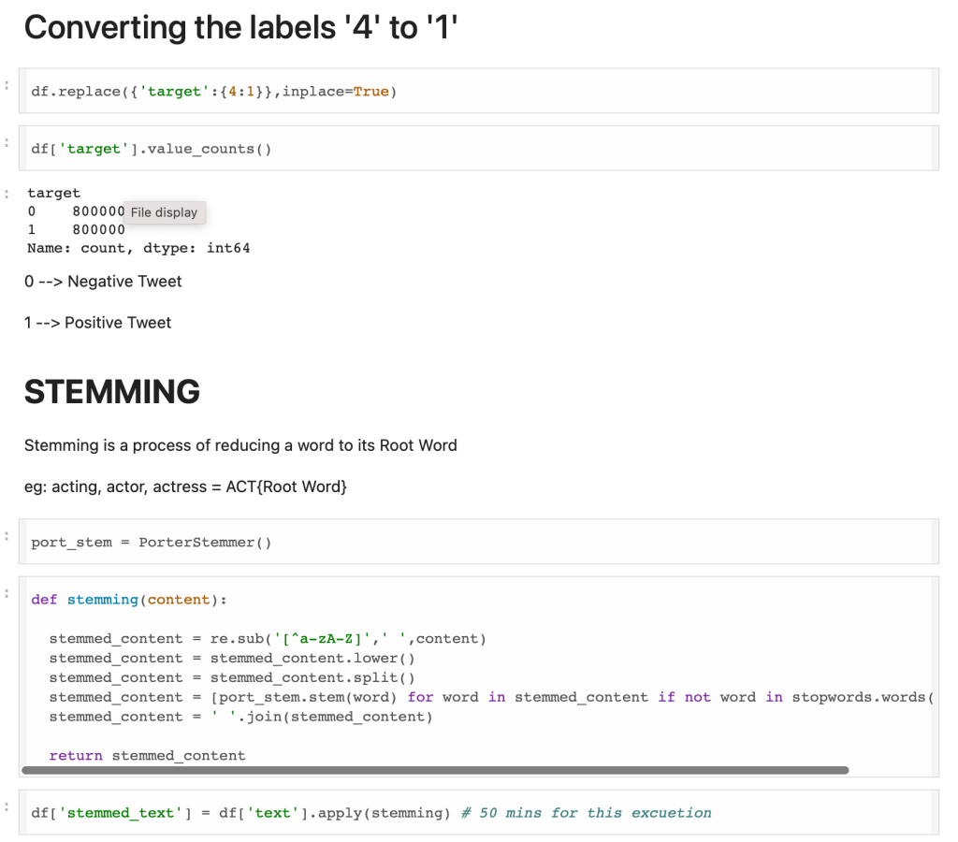Click the marker beside the target output
The height and width of the screenshot is (842, 958).
(x=7, y=194)
